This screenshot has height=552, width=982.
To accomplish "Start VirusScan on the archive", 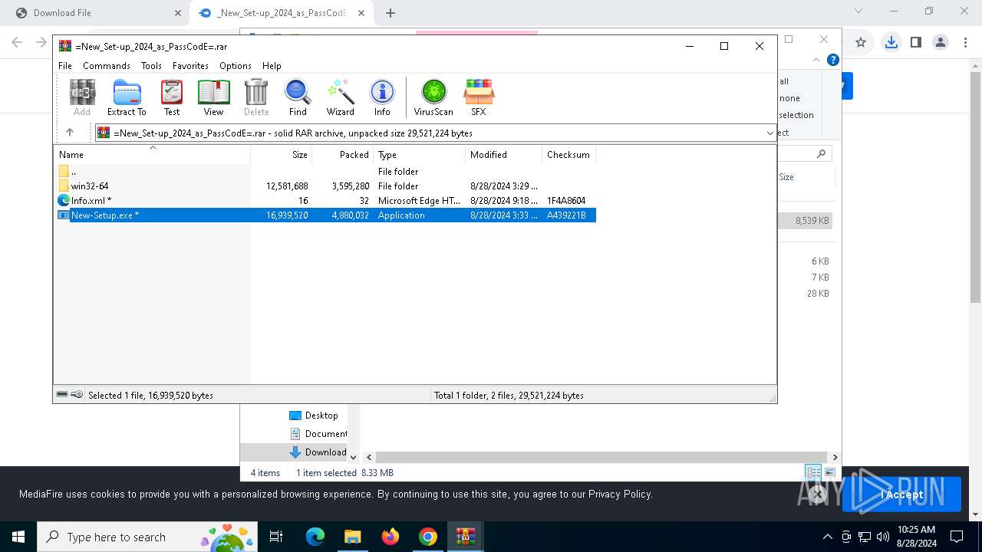I will point(433,97).
